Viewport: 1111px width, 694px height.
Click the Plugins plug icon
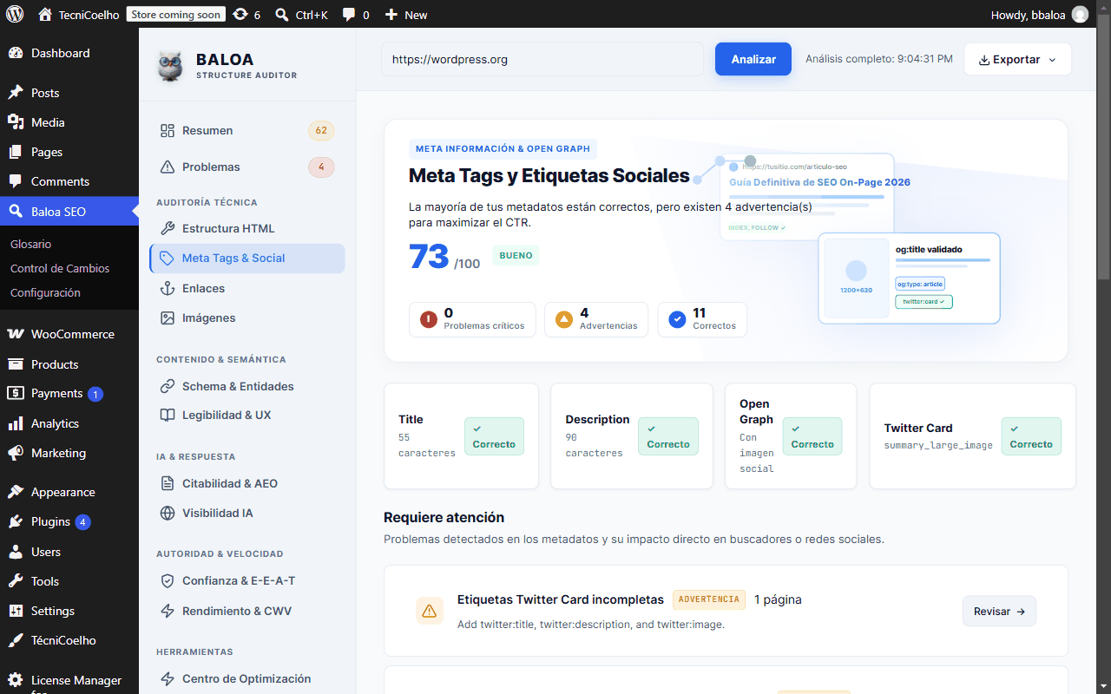(16, 521)
